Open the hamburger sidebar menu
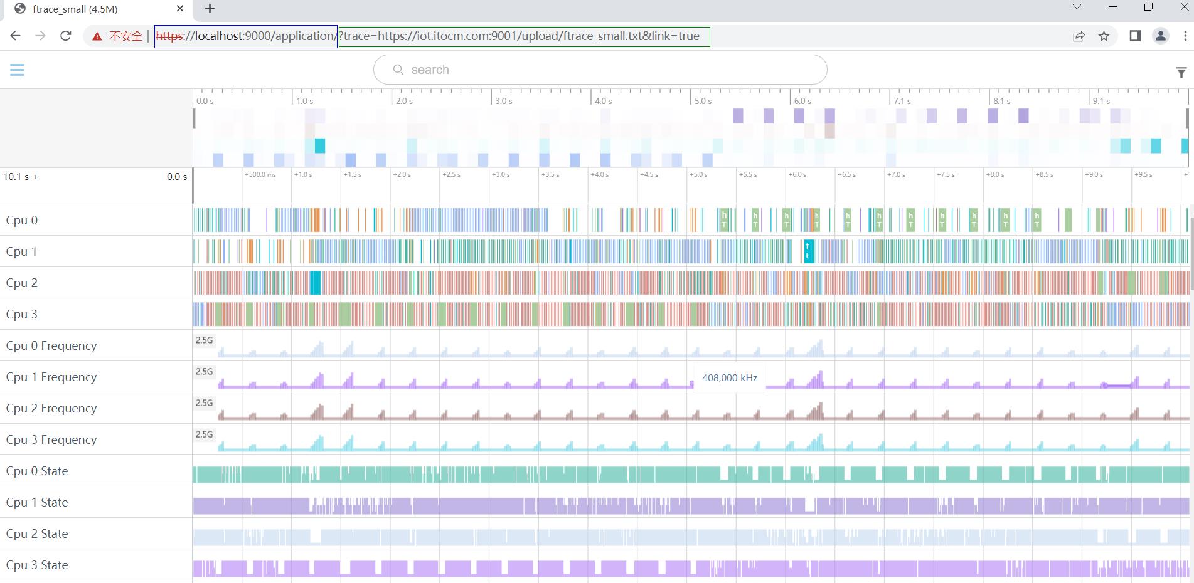This screenshot has height=583, width=1194. pos(17,70)
